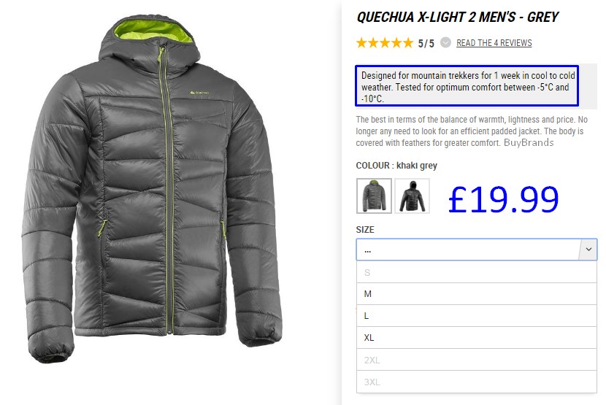606x405 pixels.
Task: Click the product title Quechua X-Light 2
Action: point(457,18)
